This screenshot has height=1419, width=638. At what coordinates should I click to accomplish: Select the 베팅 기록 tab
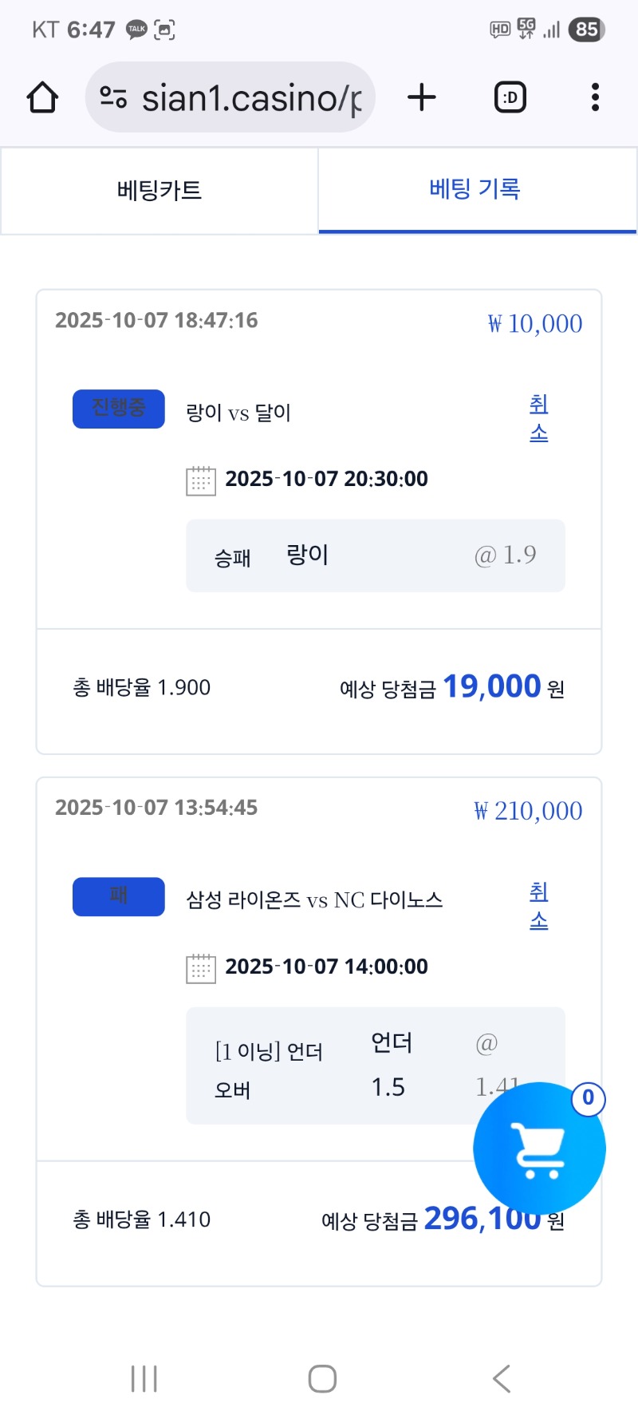coord(476,190)
